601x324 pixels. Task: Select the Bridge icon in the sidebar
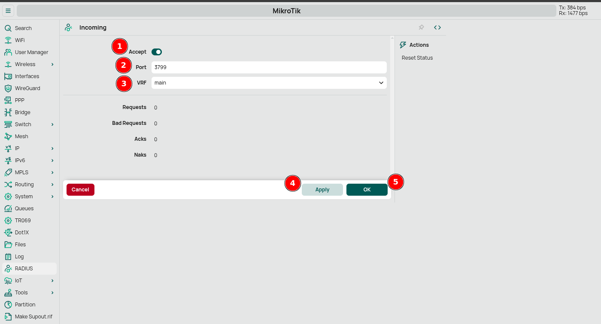(x=9, y=112)
